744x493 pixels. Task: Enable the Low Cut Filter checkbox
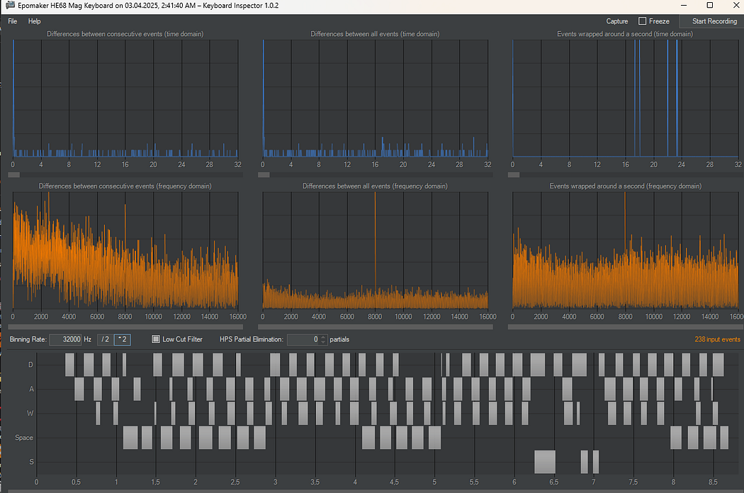pos(156,339)
